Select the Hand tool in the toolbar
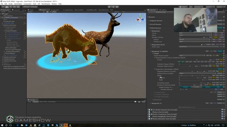The image size is (227, 127). point(3,7)
